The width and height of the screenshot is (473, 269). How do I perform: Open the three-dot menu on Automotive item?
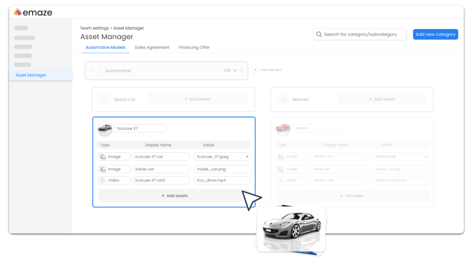click(242, 70)
